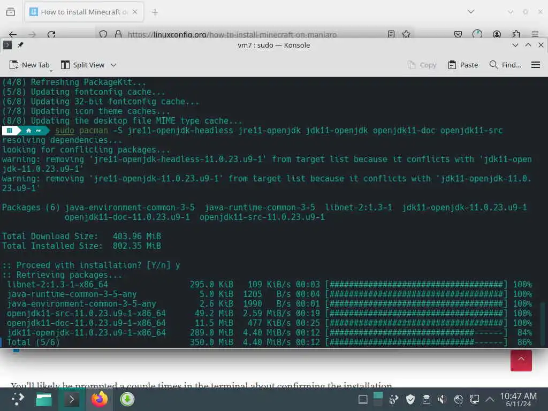The image size is (548, 411).
Task: Open the Pocket save icon in Firefox
Action: 458,34
